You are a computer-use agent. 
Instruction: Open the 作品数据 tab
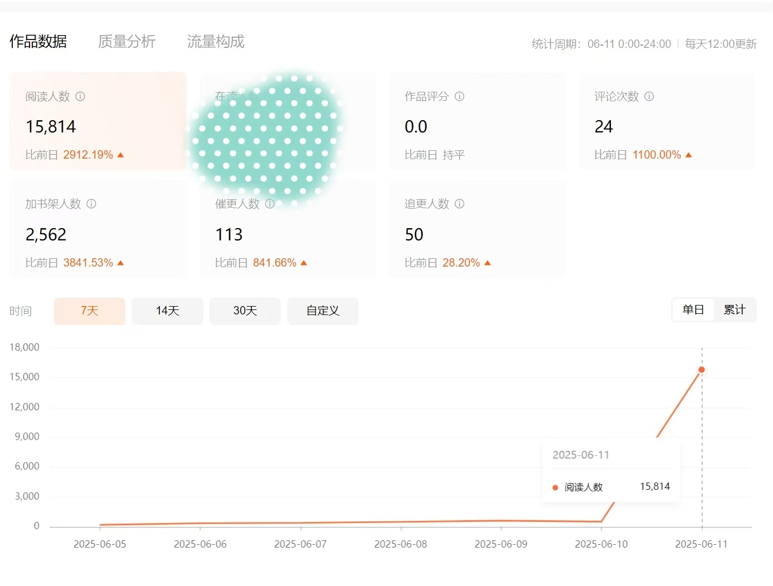(x=38, y=41)
